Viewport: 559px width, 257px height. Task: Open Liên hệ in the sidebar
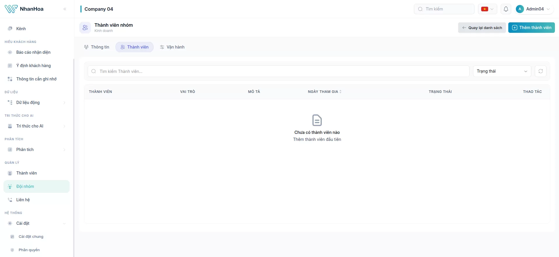click(x=36, y=200)
